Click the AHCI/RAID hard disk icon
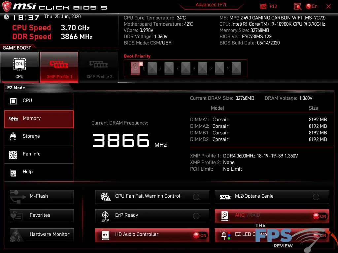338x253 pixels. [225, 216]
